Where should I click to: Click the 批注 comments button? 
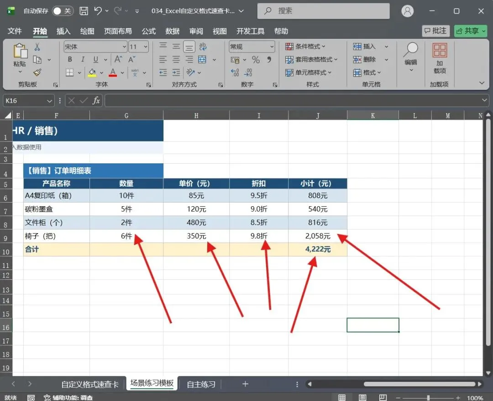[436, 31]
